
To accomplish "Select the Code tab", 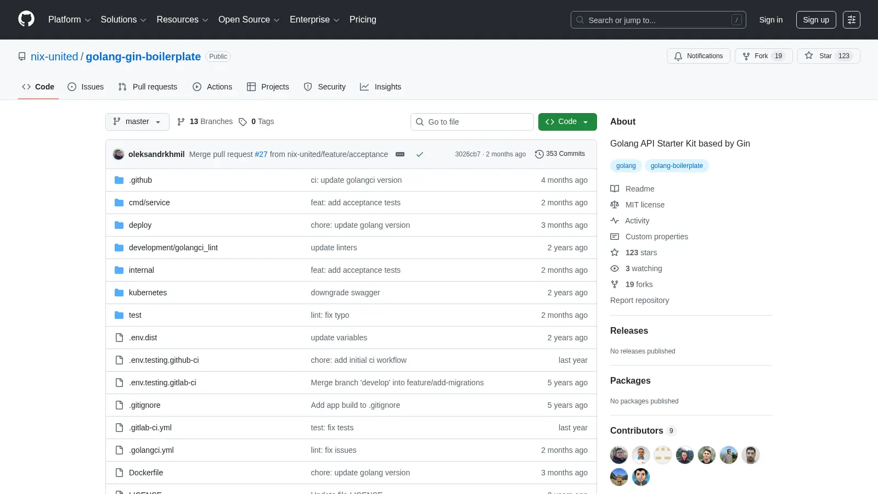I will pyautogui.click(x=38, y=87).
